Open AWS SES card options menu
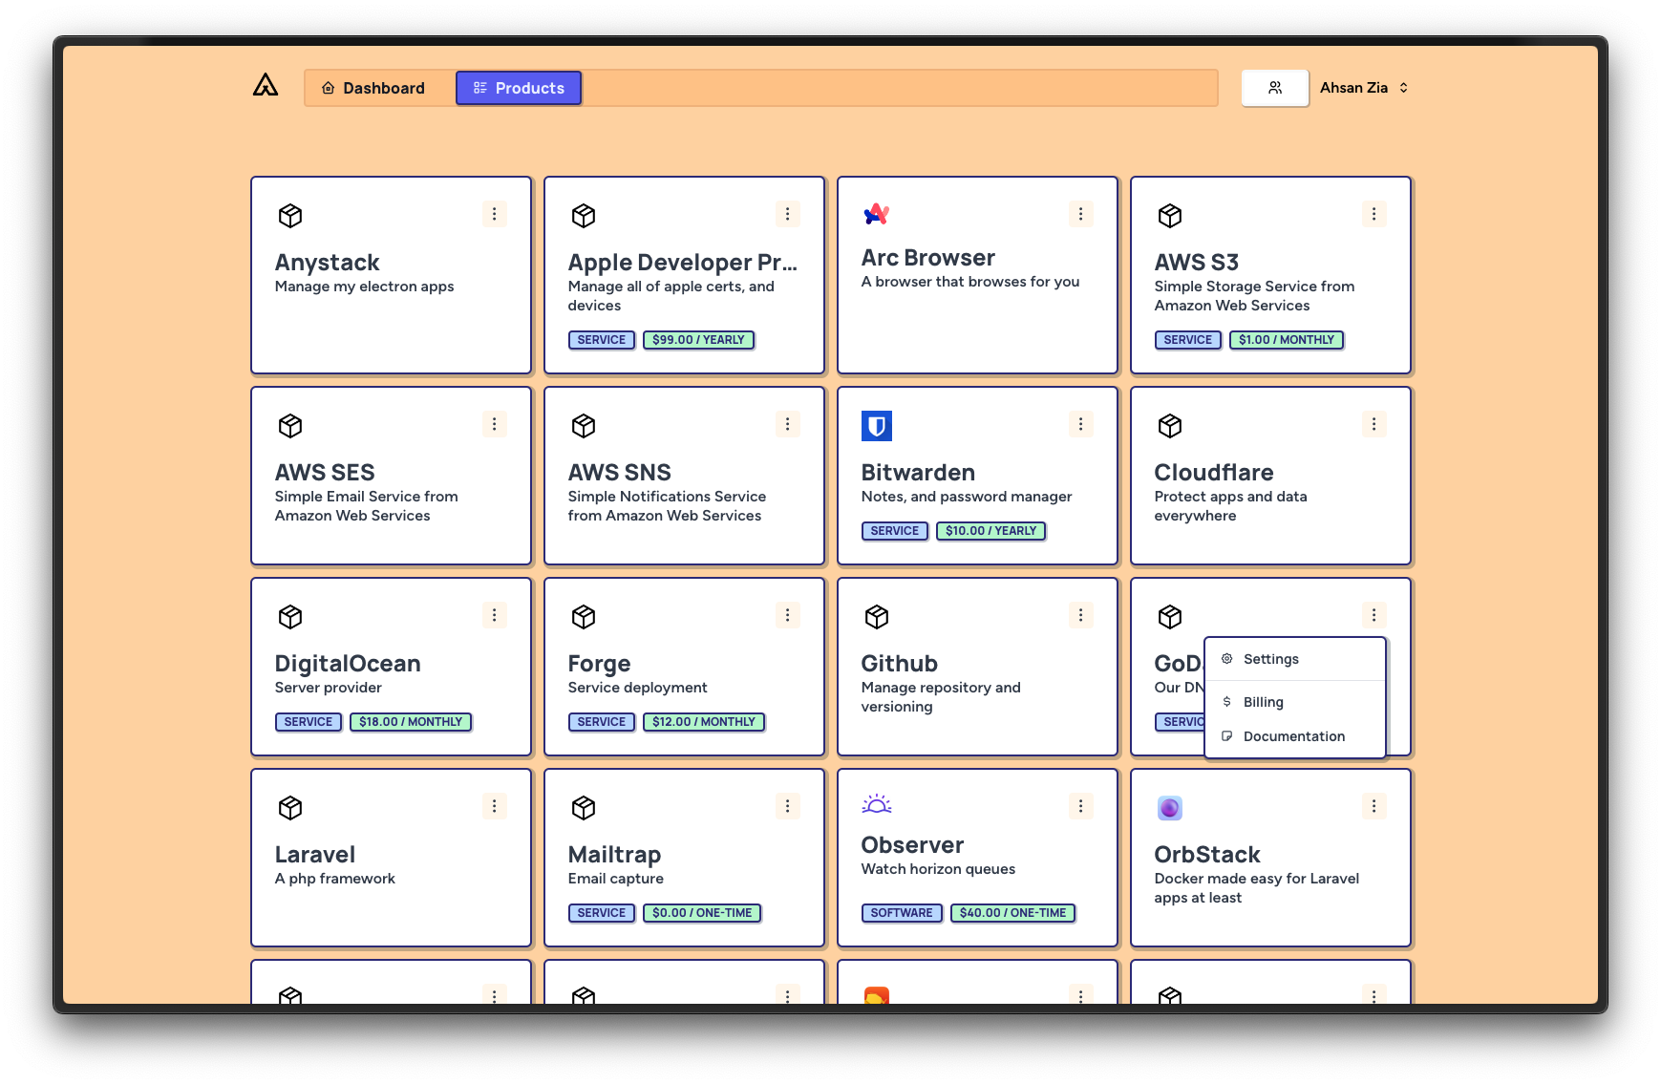This screenshot has width=1661, height=1084. click(x=494, y=424)
